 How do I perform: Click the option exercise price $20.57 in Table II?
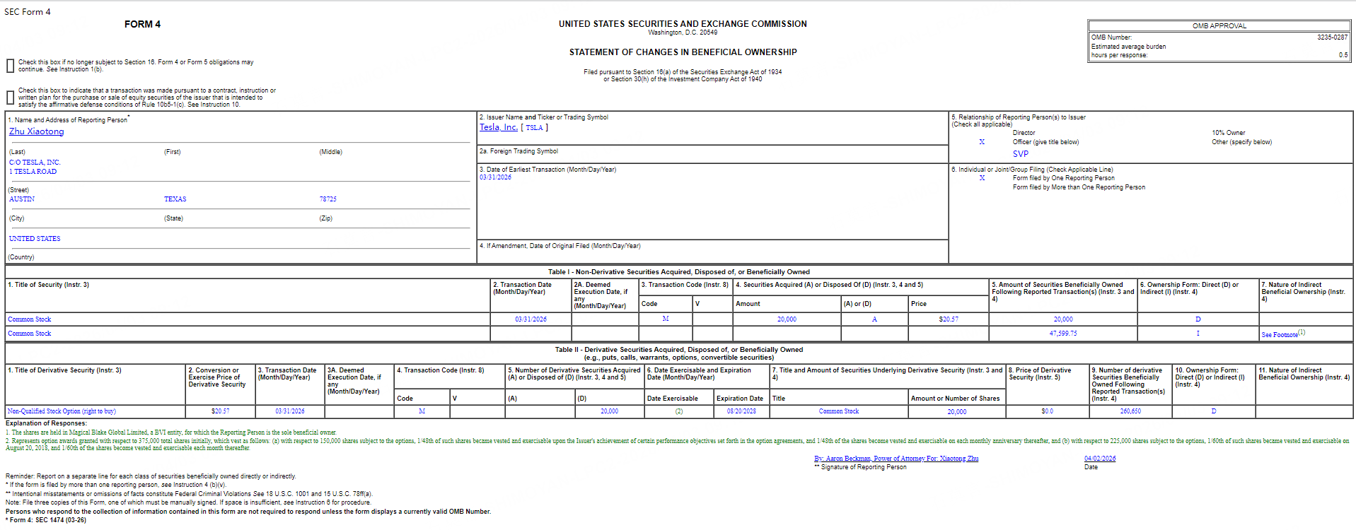(221, 411)
